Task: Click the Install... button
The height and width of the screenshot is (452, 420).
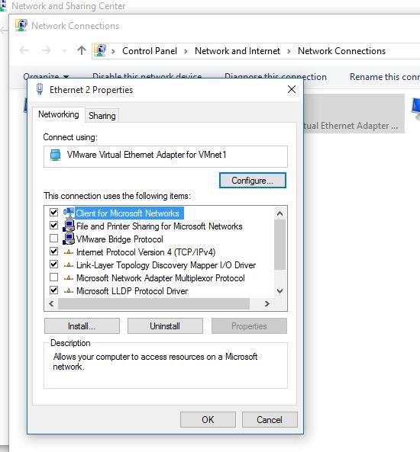Action: coord(82,326)
